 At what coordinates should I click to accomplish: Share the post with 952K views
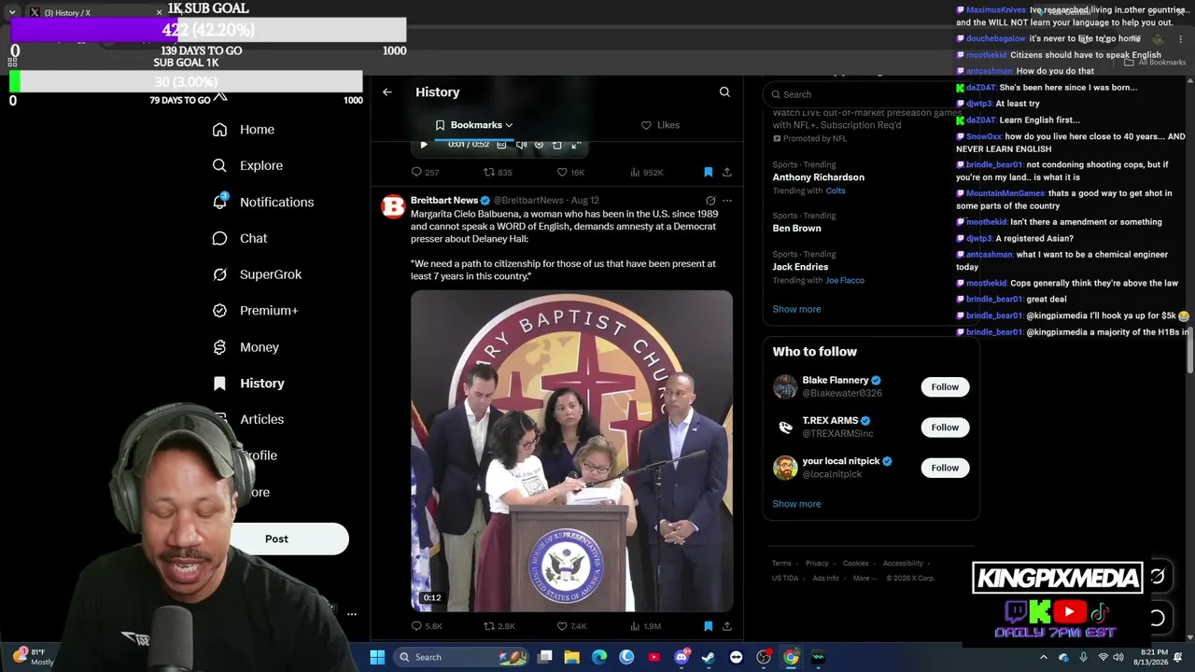pyautogui.click(x=727, y=173)
